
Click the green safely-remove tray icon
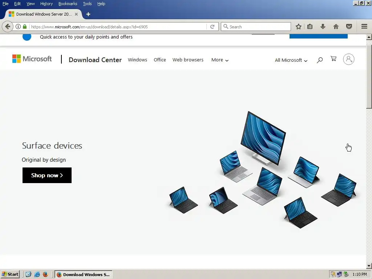pyautogui.click(x=346, y=275)
